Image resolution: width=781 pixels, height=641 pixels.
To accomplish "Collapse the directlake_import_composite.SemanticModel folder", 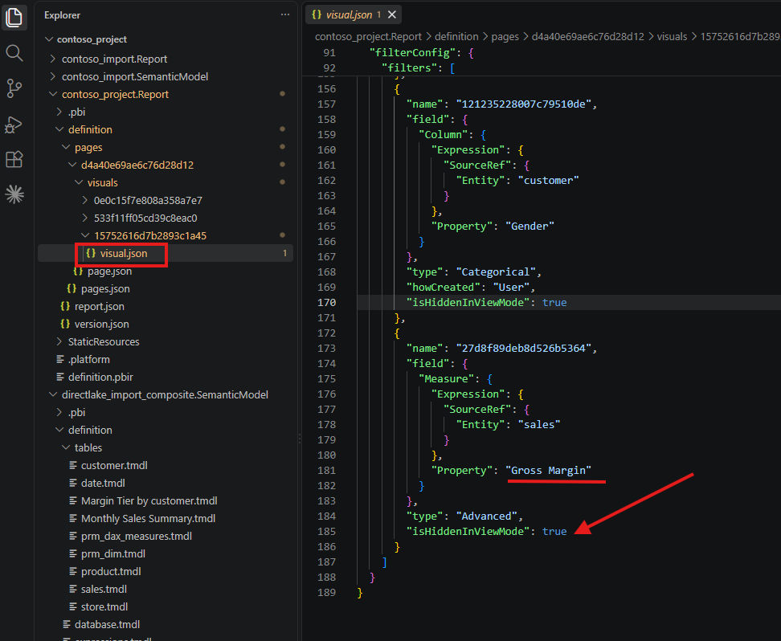I will [x=165, y=395].
